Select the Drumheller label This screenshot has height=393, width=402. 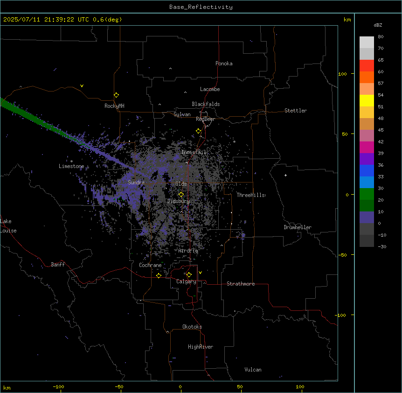298,227
